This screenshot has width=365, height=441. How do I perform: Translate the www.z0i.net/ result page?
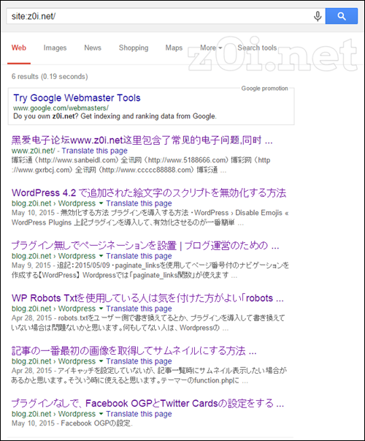95,151
